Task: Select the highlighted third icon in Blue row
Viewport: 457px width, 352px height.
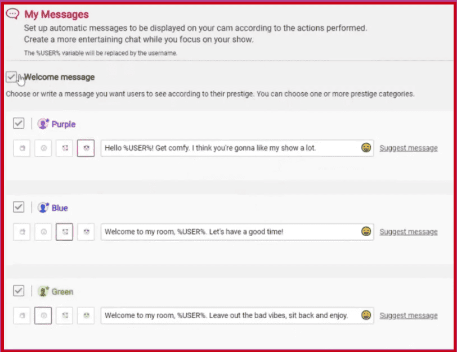Action: 65,232
